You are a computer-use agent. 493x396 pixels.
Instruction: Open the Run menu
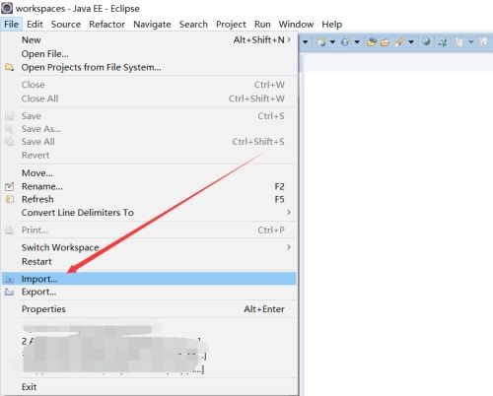(262, 25)
